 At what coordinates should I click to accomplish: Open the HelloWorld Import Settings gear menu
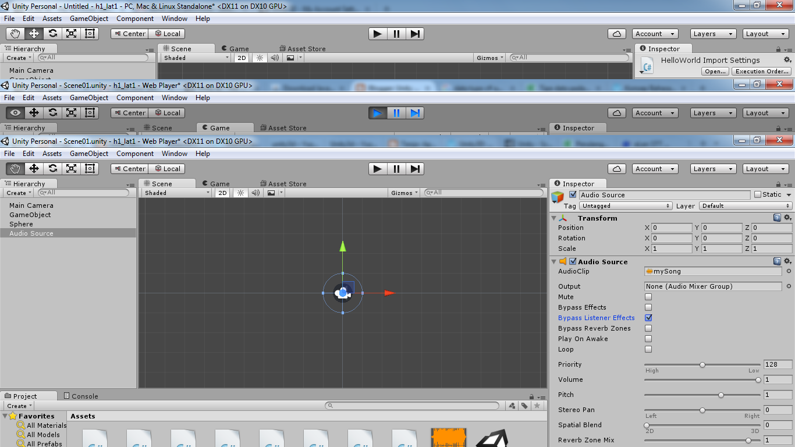(787, 60)
